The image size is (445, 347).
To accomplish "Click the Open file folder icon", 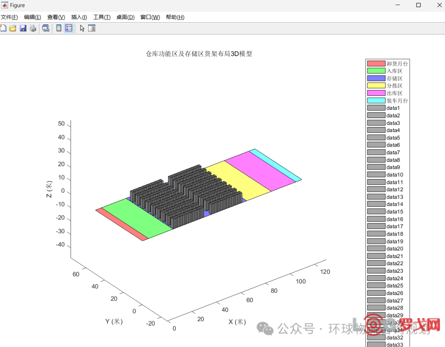I will click(x=13, y=28).
